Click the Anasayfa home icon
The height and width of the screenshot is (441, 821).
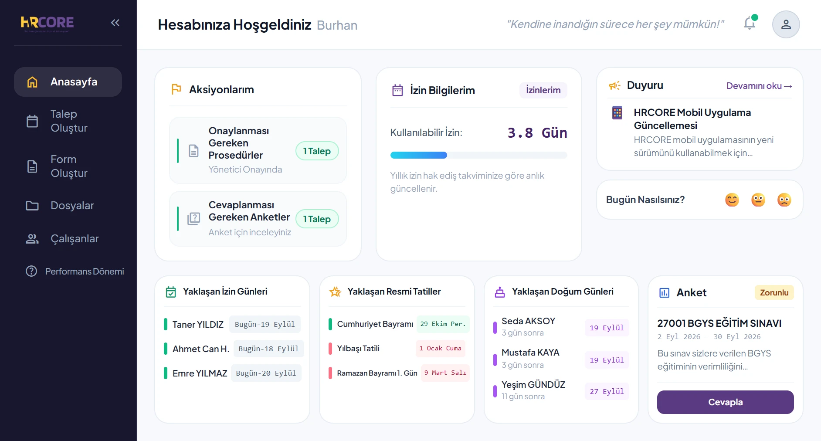tap(32, 82)
